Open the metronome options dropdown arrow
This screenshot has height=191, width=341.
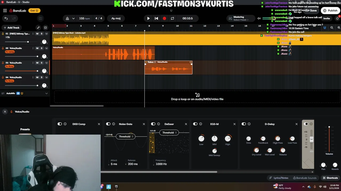click(x=73, y=18)
